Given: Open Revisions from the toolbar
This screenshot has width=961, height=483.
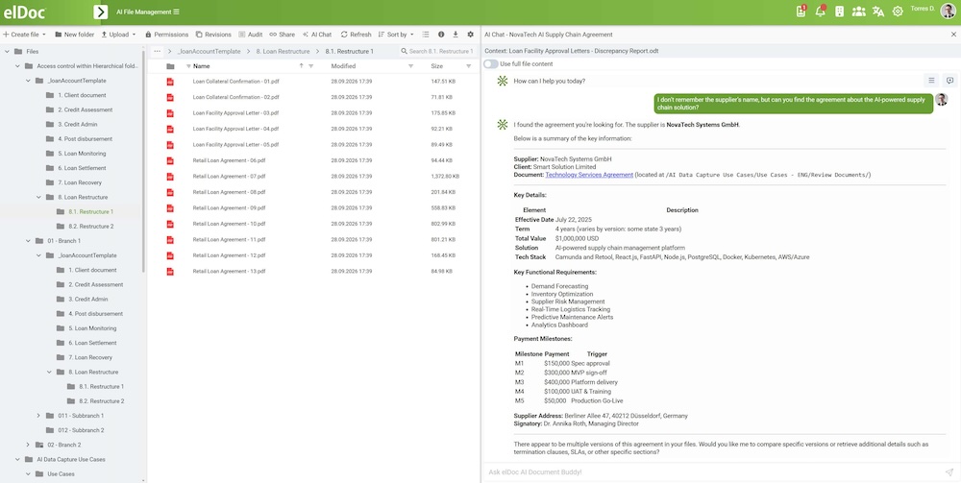Looking at the screenshot, I should coord(213,35).
